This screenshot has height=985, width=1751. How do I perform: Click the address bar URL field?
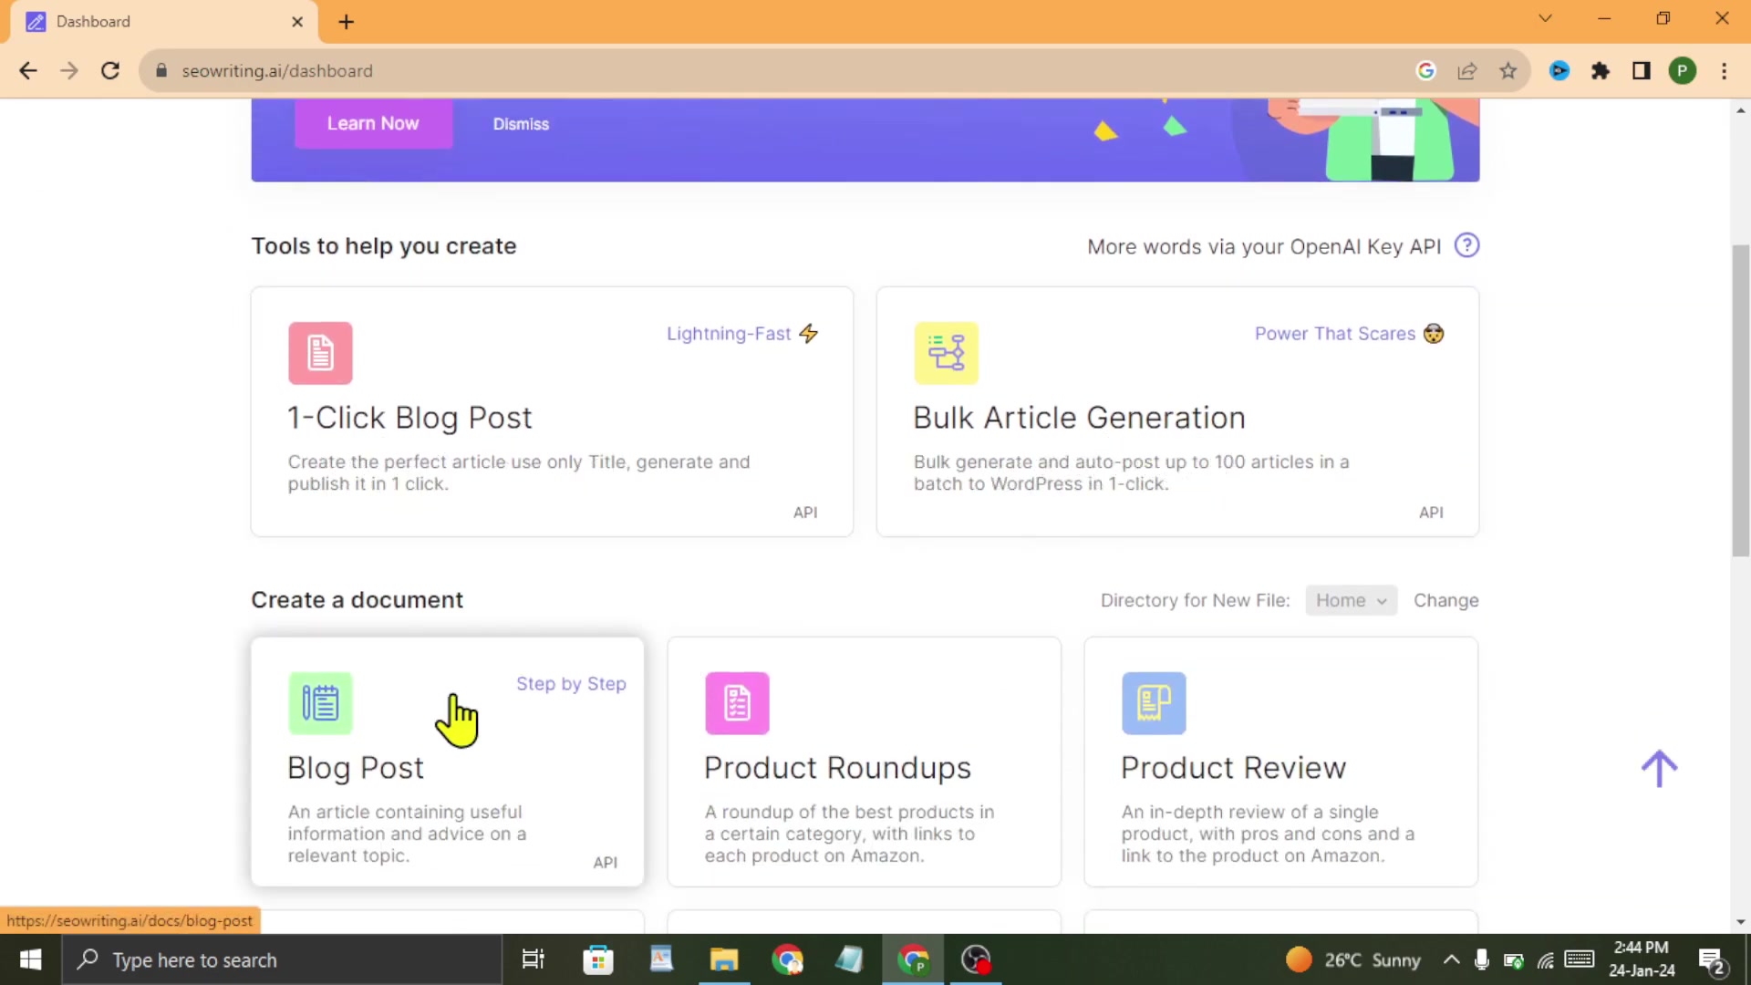click(x=775, y=71)
